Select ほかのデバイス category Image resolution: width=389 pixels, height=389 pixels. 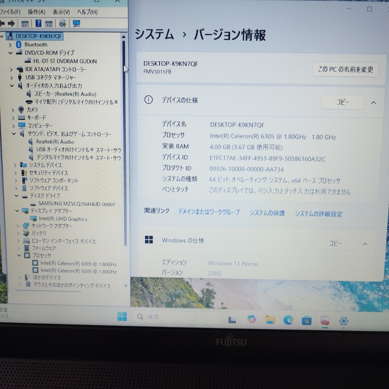(x=47, y=277)
